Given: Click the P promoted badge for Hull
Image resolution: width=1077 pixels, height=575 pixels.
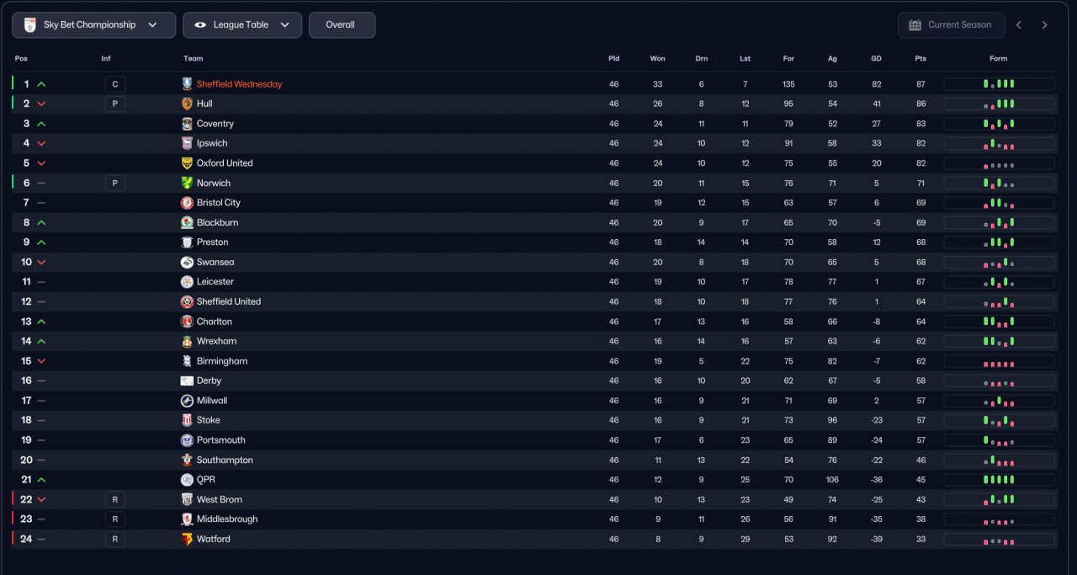Looking at the screenshot, I should (115, 104).
